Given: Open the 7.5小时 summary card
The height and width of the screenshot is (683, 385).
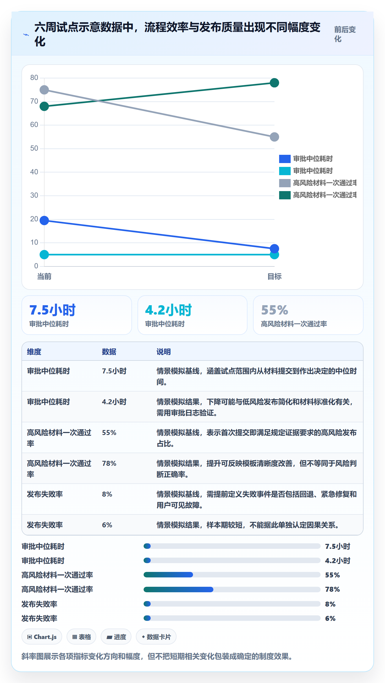Looking at the screenshot, I should pyautogui.click(x=77, y=315).
